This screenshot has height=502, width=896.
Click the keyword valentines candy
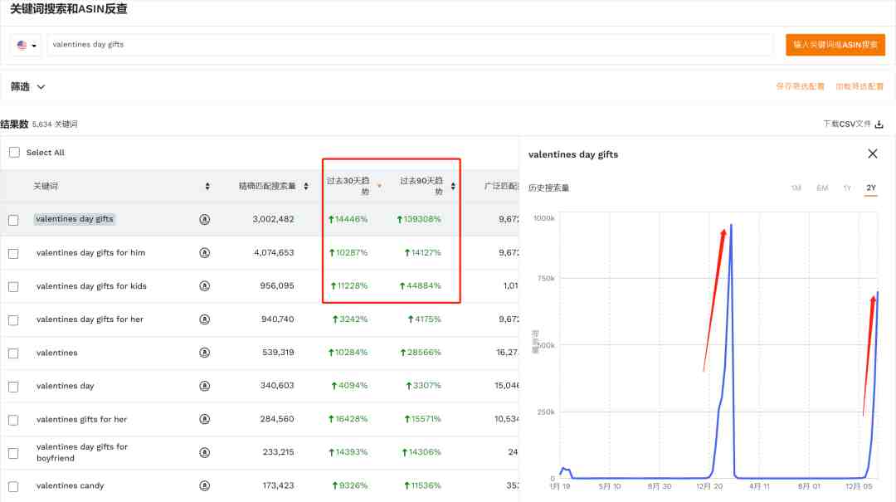(71, 485)
